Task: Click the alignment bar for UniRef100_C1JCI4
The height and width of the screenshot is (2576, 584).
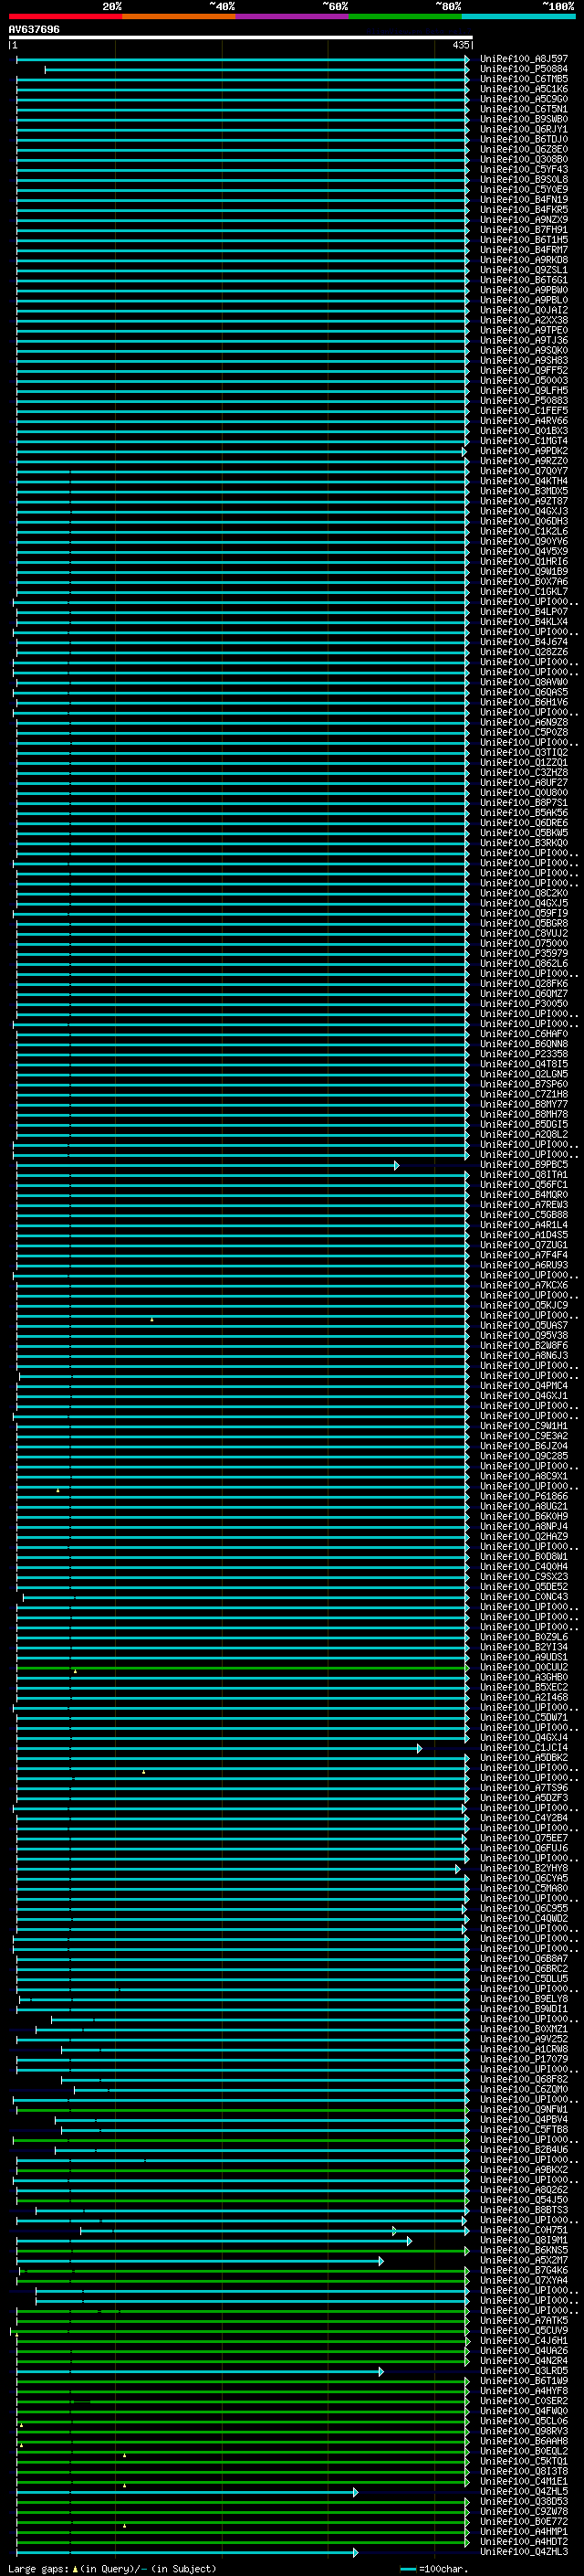Action: pyautogui.click(x=220, y=1748)
